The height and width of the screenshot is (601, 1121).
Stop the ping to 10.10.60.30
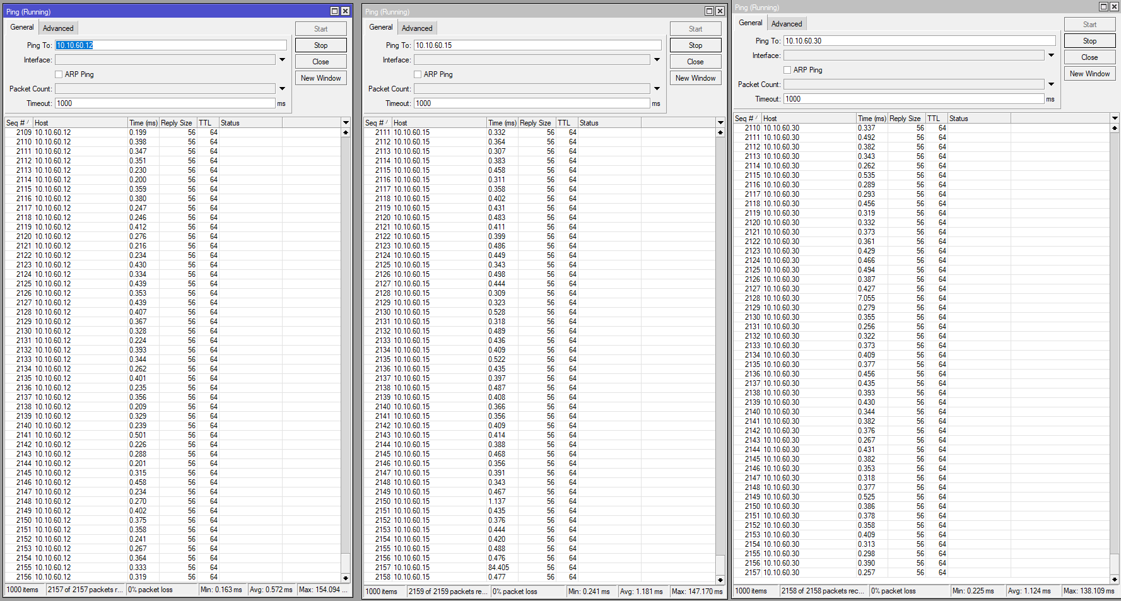1089,41
